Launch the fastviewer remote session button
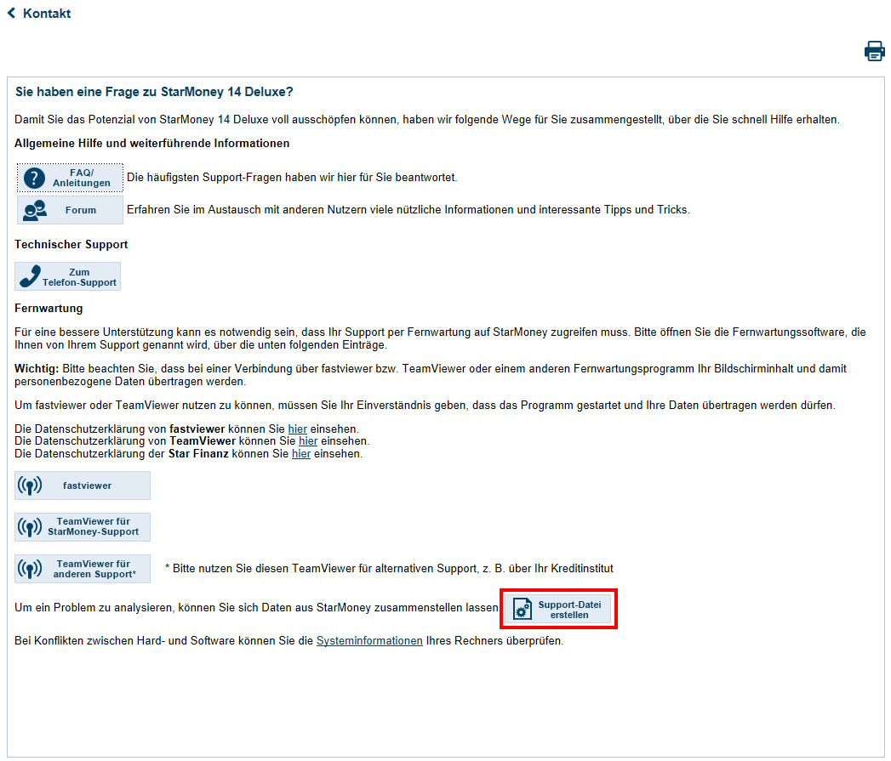891x761 pixels. tap(83, 486)
